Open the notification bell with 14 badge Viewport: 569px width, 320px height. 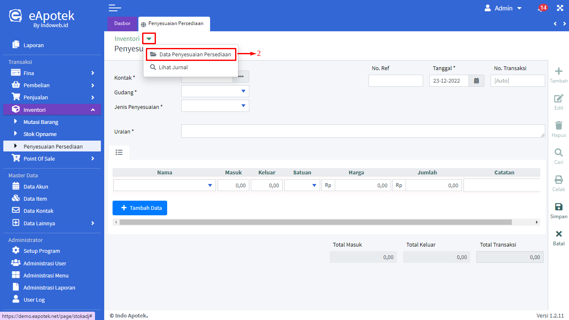(x=541, y=8)
